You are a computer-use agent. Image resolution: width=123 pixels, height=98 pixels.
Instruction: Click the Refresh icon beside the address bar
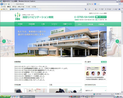[x=90, y=4]
